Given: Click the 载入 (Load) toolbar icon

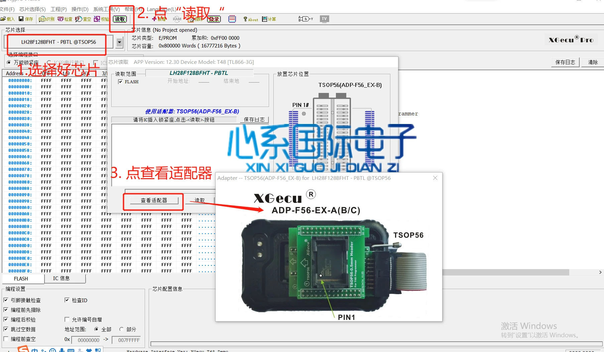Looking at the screenshot, I should click(7, 19).
